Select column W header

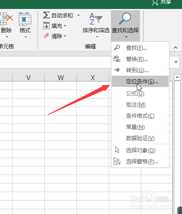point(61,77)
